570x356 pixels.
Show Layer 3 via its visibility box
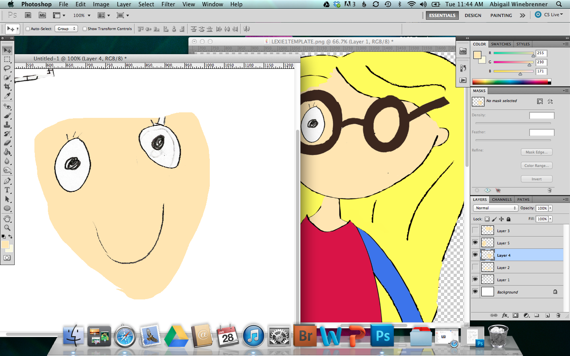coord(475,231)
